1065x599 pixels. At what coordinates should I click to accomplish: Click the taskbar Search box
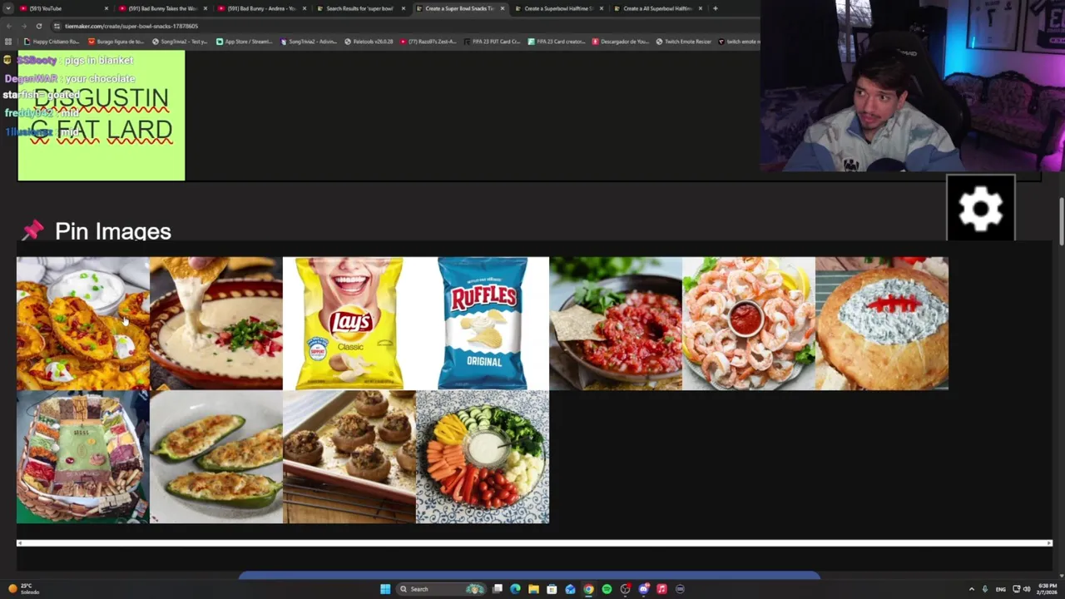coord(441,589)
